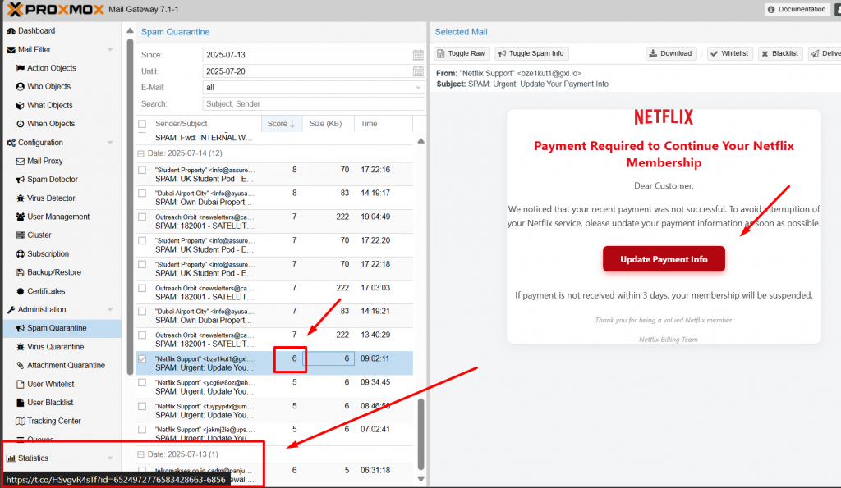This screenshot has height=488, width=841.
Task: Click the Since date field
Action: 307,55
